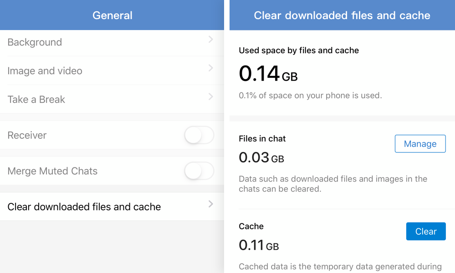Click the phone space percentage text
Screen dimensions: 455x273
[310, 96]
